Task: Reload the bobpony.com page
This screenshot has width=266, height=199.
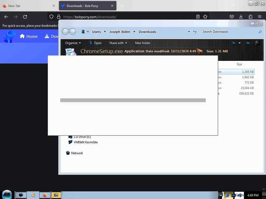Action: (25, 17)
